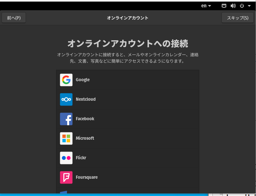
Task: Select the Foursquare text label
Action: (87, 177)
